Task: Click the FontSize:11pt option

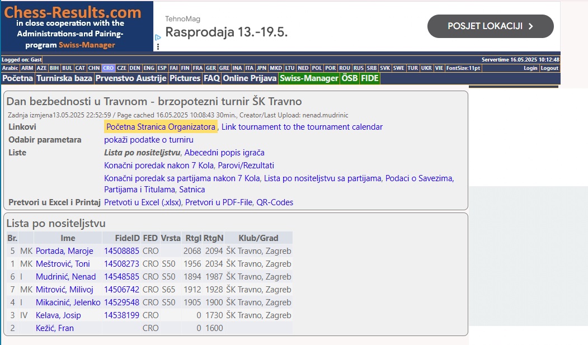Action: tap(463, 68)
